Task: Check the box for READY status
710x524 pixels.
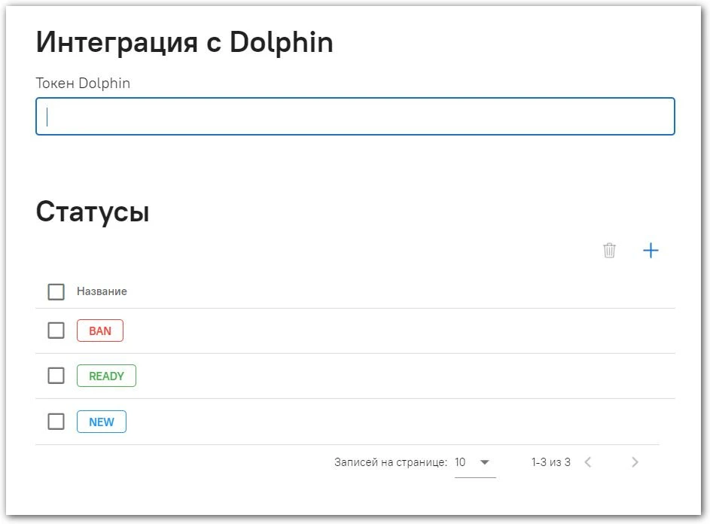Action: pos(56,376)
